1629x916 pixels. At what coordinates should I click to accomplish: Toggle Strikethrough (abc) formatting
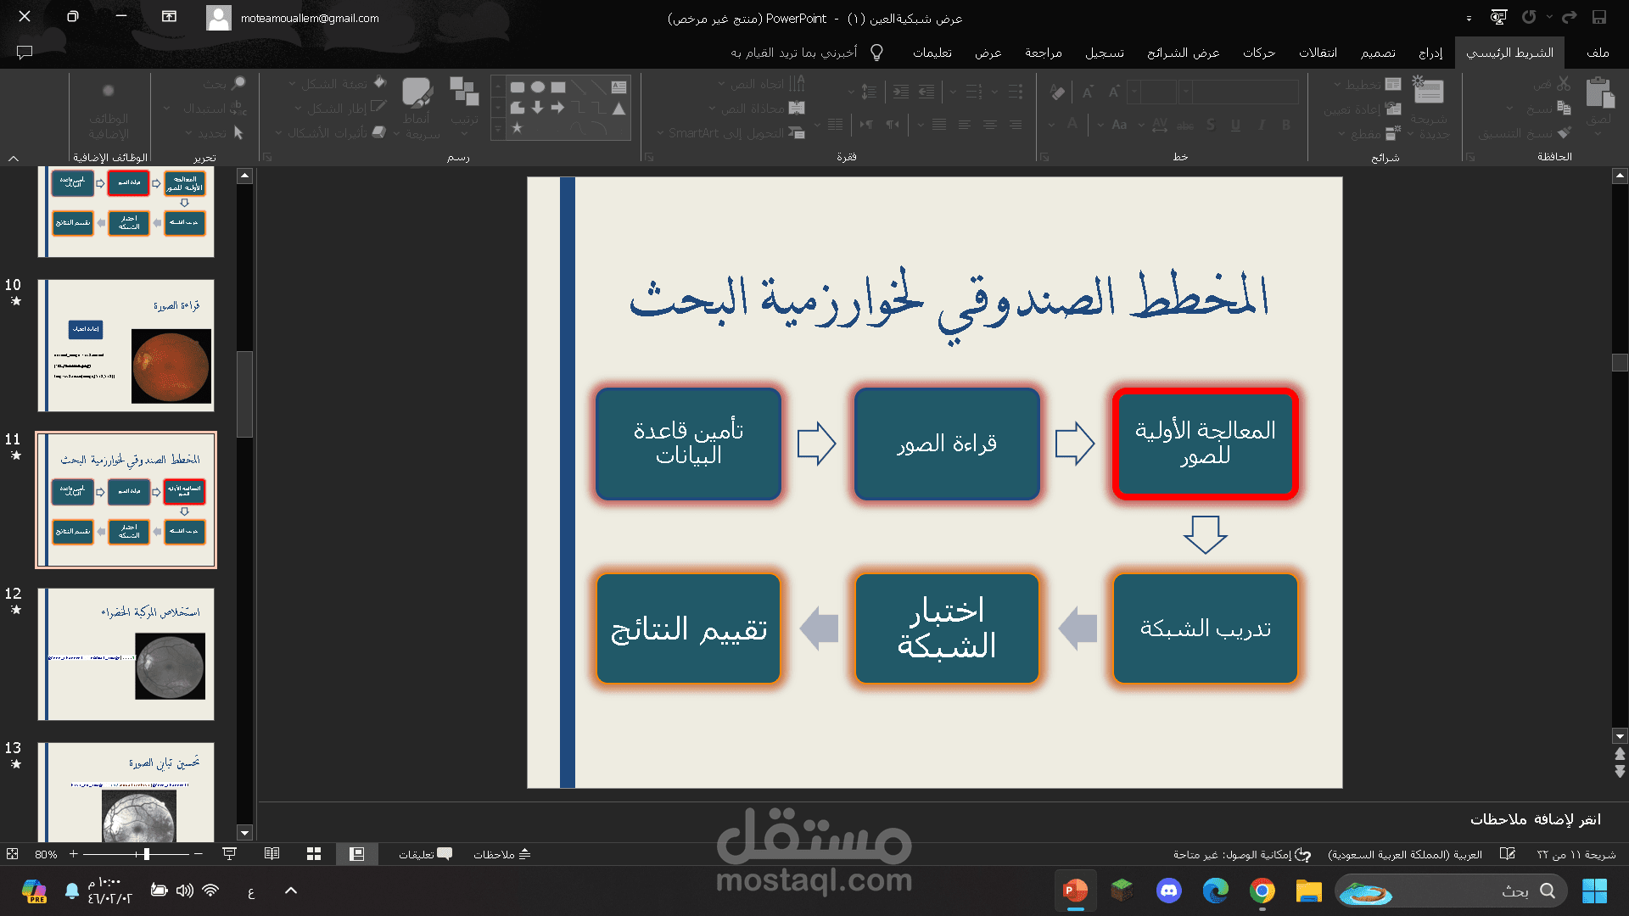click(1185, 125)
